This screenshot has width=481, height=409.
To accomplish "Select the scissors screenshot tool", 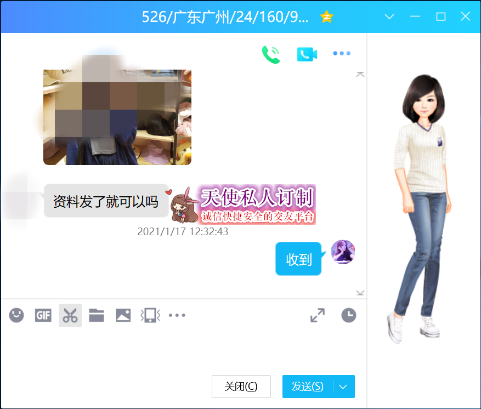I will (70, 315).
